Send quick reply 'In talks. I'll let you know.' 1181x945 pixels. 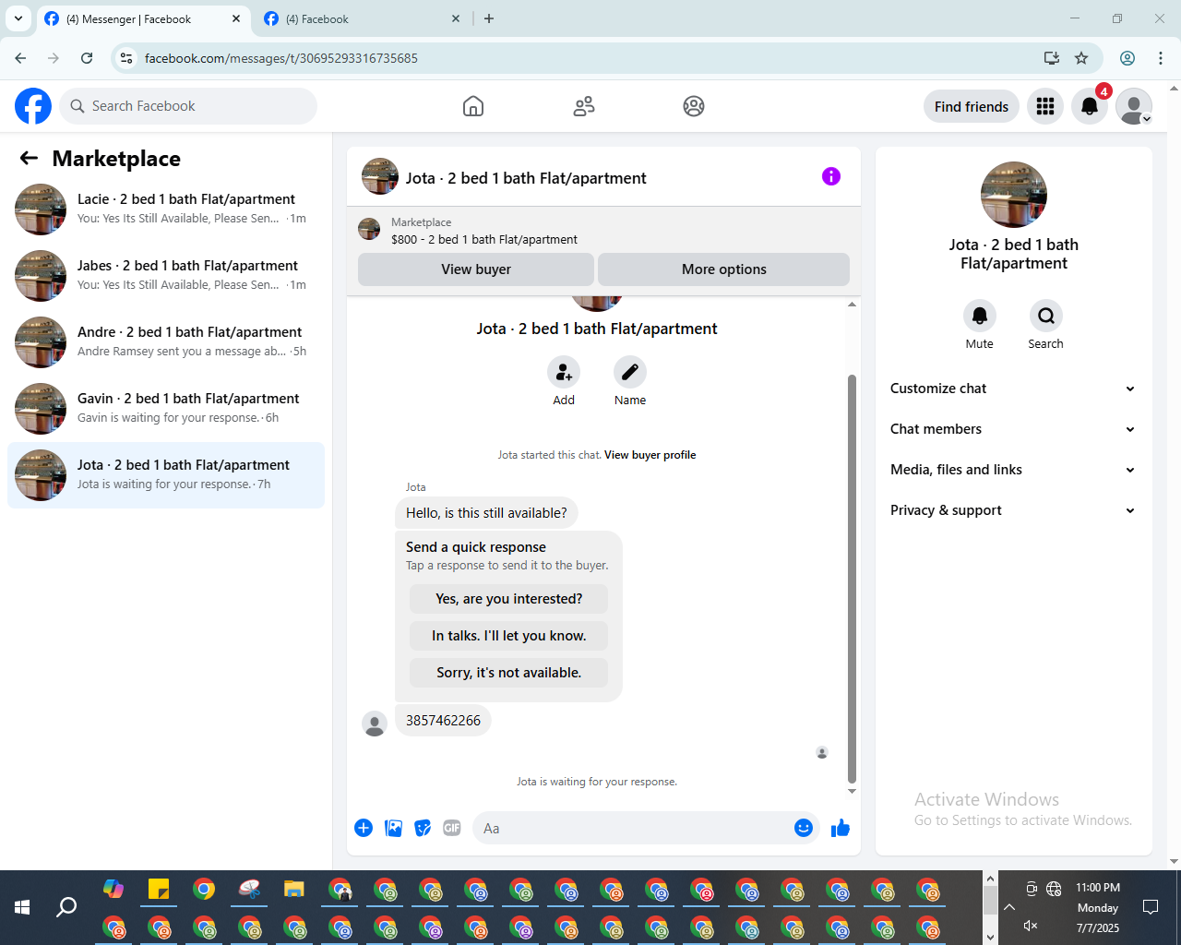tap(509, 636)
